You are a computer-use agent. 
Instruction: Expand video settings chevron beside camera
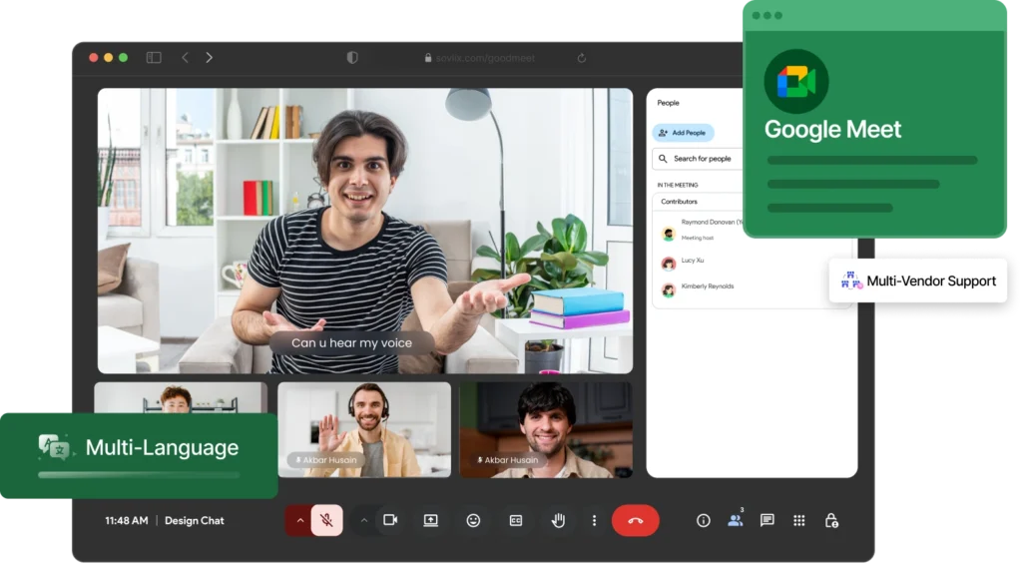(363, 520)
